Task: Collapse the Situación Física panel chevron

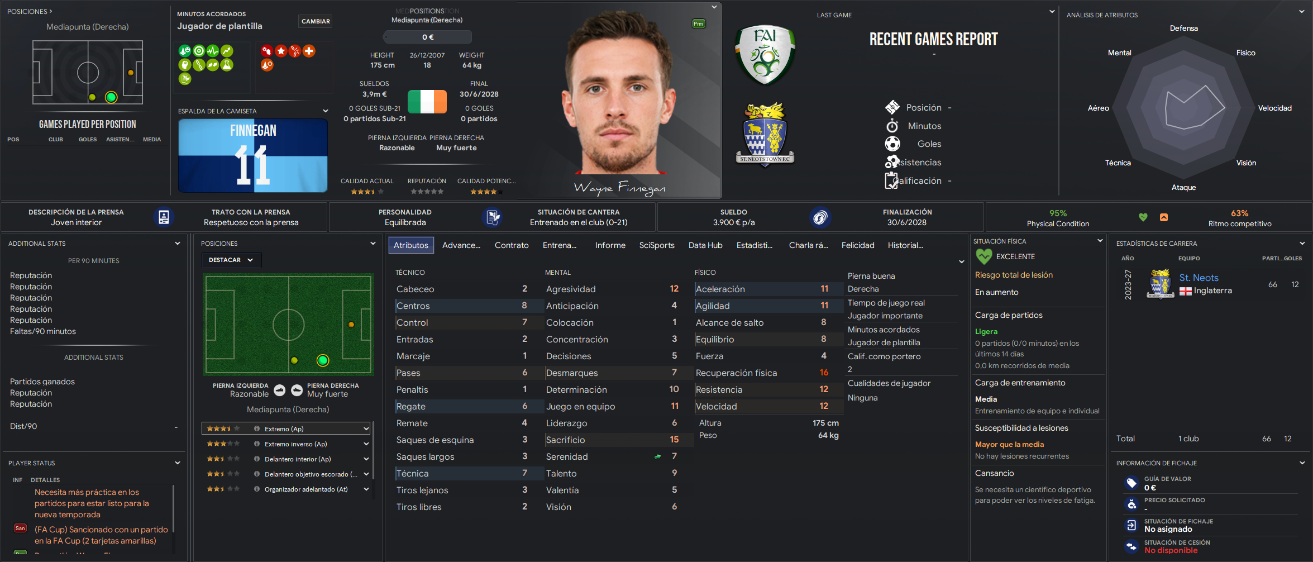Action: (x=1100, y=241)
